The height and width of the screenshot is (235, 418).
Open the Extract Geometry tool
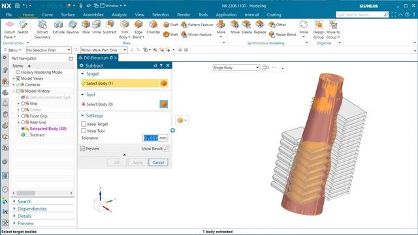coord(42,29)
